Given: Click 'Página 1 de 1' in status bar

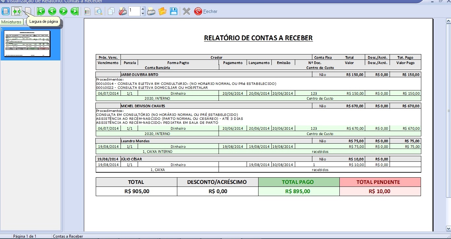Looking at the screenshot, I should [25, 236].
